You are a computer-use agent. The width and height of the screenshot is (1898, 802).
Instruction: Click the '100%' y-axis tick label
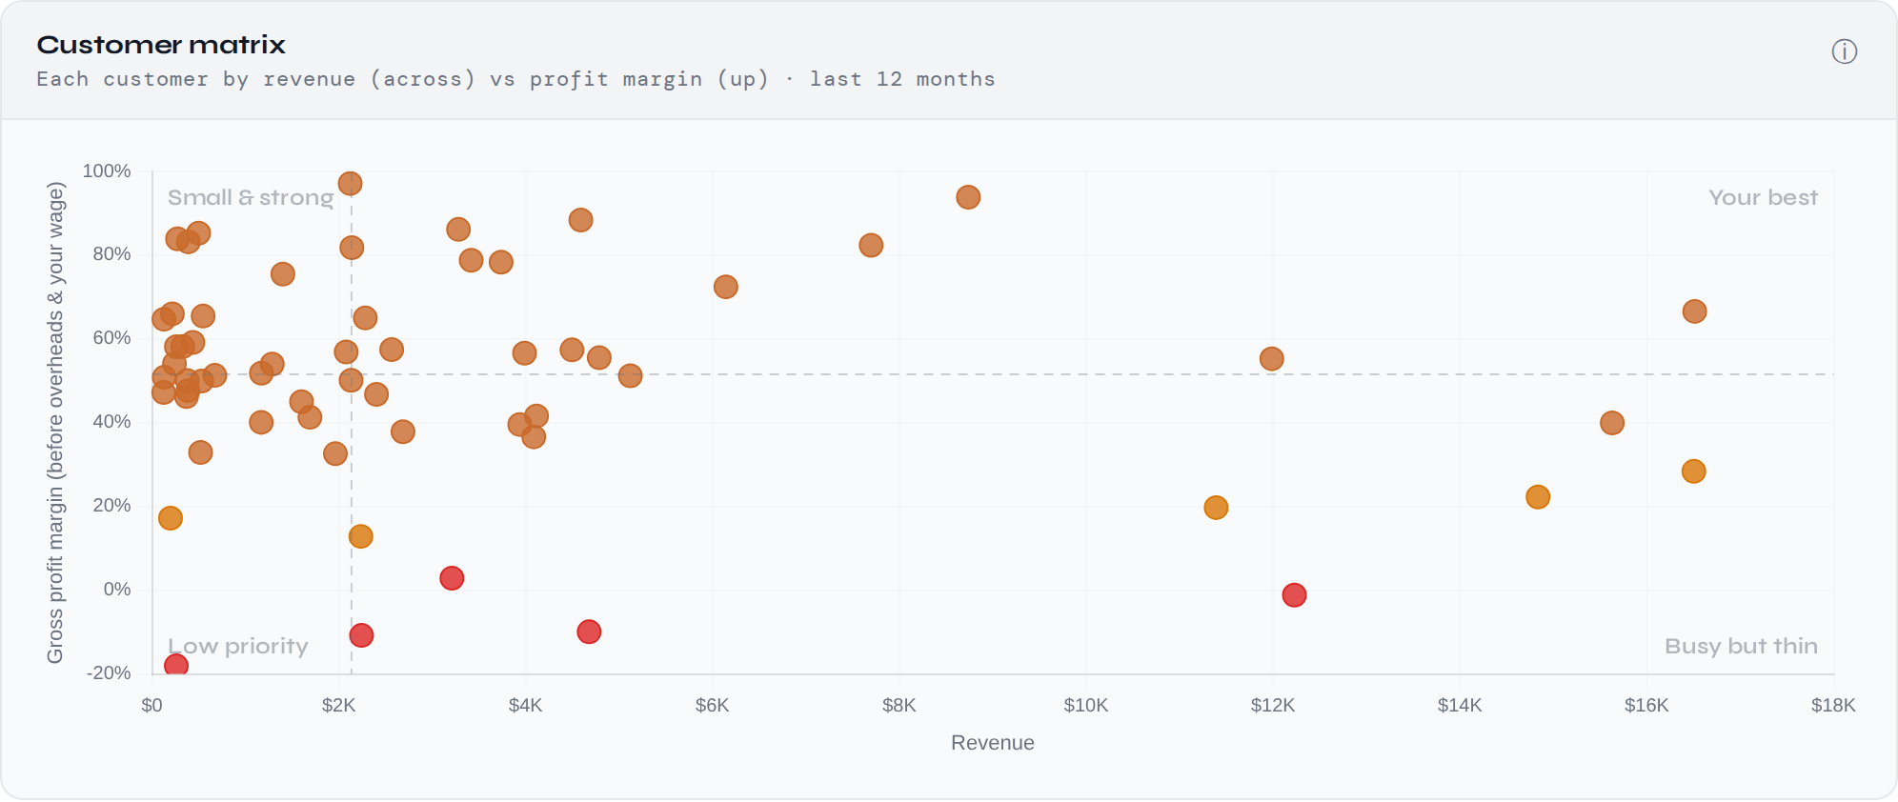coord(107,170)
